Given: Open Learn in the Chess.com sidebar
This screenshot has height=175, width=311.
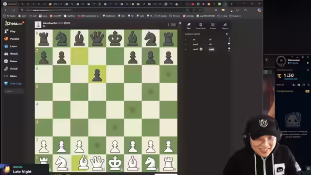Looking at the screenshot, I should pos(11,46).
